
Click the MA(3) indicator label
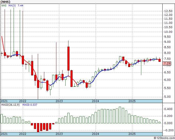coord(12,5)
